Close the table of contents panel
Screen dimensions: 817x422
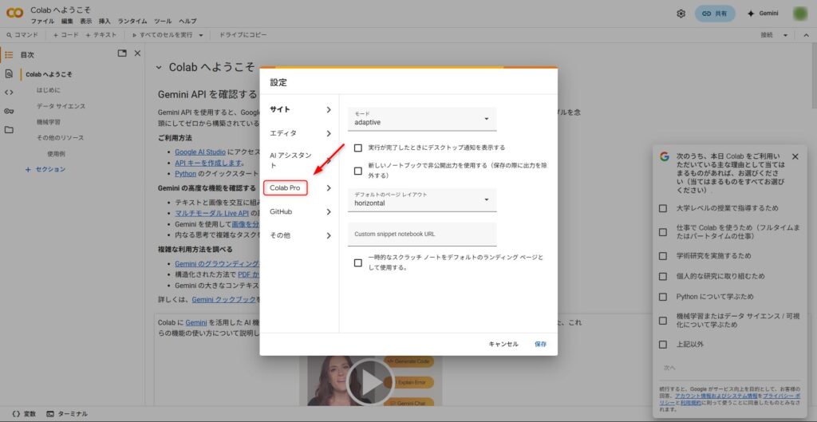[x=137, y=53]
